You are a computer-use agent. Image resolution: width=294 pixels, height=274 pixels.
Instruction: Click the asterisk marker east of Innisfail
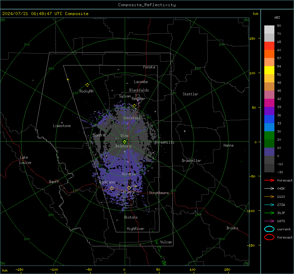pyautogui.click(x=155, y=112)
